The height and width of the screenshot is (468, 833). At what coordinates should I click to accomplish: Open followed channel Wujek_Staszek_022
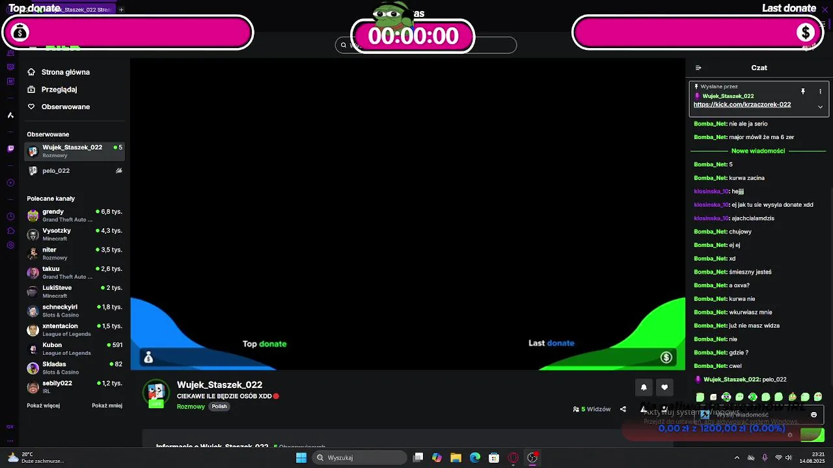pyautogui.click(x=75, y=151)
